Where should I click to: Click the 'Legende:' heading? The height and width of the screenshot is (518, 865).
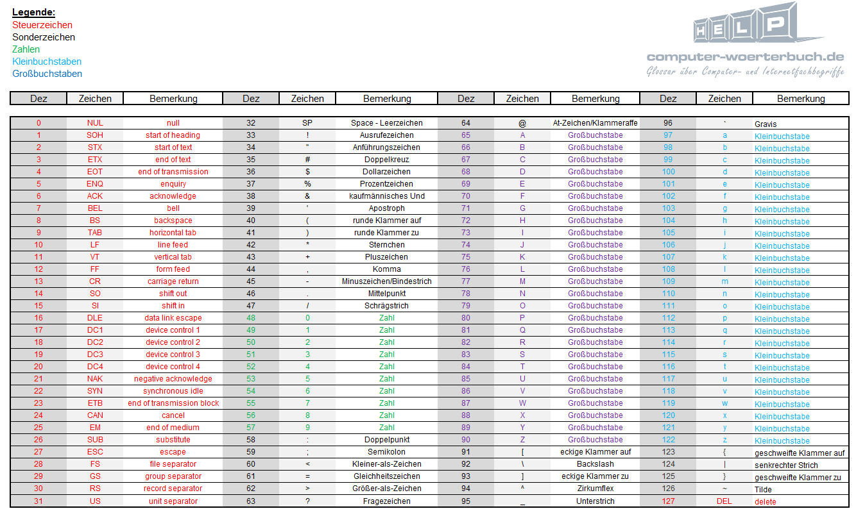pos(33,12)
